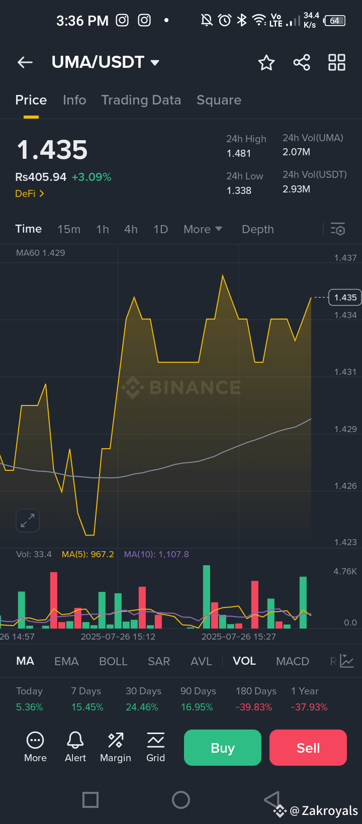Tap the back arrow icon
This screenshot has width=362, height=824.
[25, 62]
